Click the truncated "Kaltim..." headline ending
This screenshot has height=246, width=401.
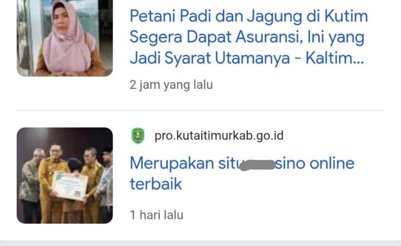pyautogui.click(x=335, y=58)
